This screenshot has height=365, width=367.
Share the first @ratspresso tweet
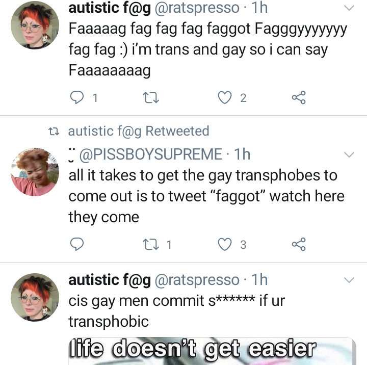click(x=299, y=97)
